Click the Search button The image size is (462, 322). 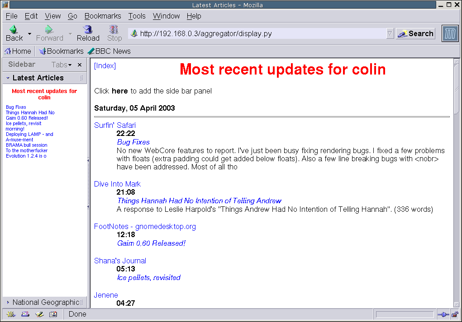415,33
